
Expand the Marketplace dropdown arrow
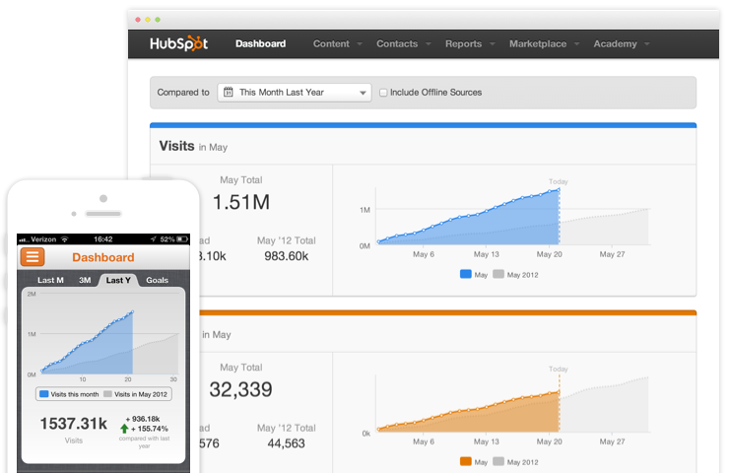pyautogui.click(x=577, y=44)
